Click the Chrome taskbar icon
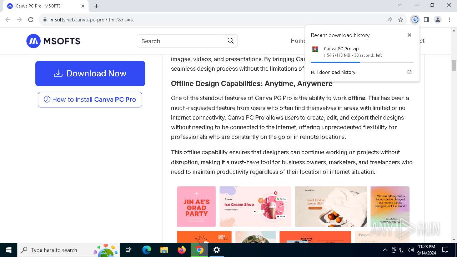This screenshot has width=457, height=257. 199,250
